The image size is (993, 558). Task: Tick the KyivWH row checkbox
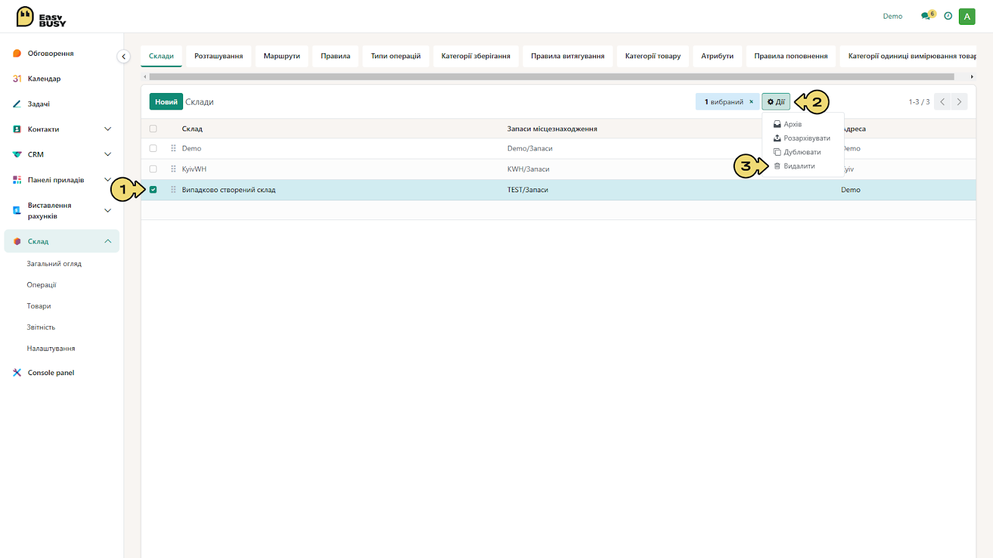(153, 169)
